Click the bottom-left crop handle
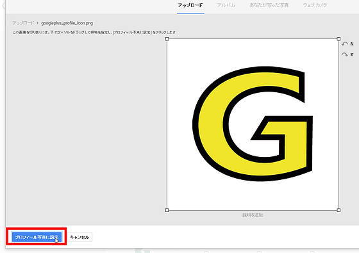This screenshot has width=359, height=253. click(167, 210)
